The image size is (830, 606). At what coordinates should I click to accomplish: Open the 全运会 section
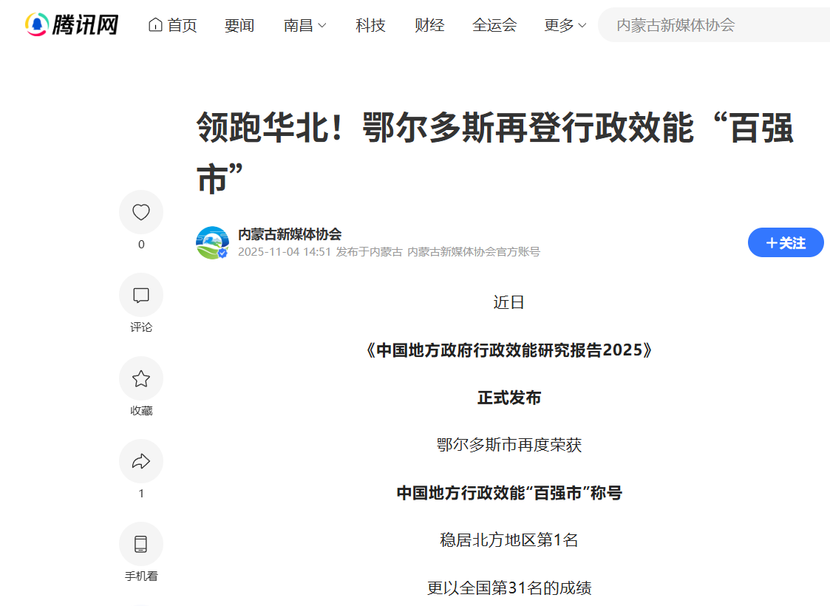coord(494,25)
